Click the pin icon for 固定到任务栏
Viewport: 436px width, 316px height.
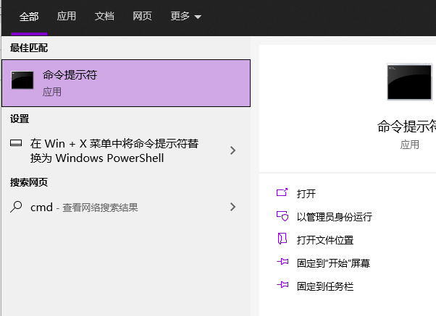[x=282, y=286]
